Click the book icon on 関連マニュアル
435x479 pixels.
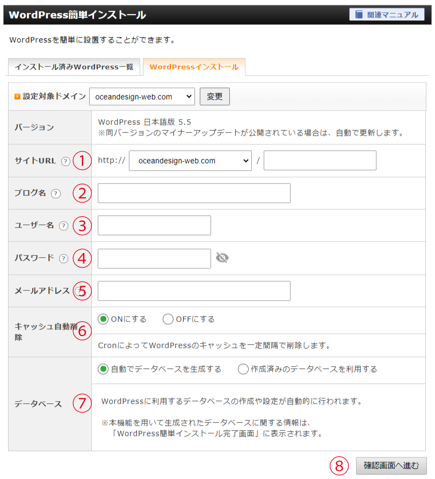[359, 14]
